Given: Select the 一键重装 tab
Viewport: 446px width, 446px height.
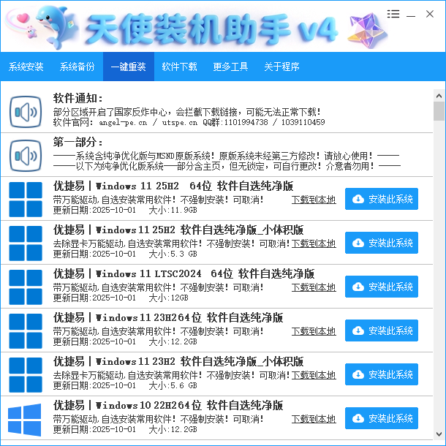Looking at the screenshot, I should [129, 67].
